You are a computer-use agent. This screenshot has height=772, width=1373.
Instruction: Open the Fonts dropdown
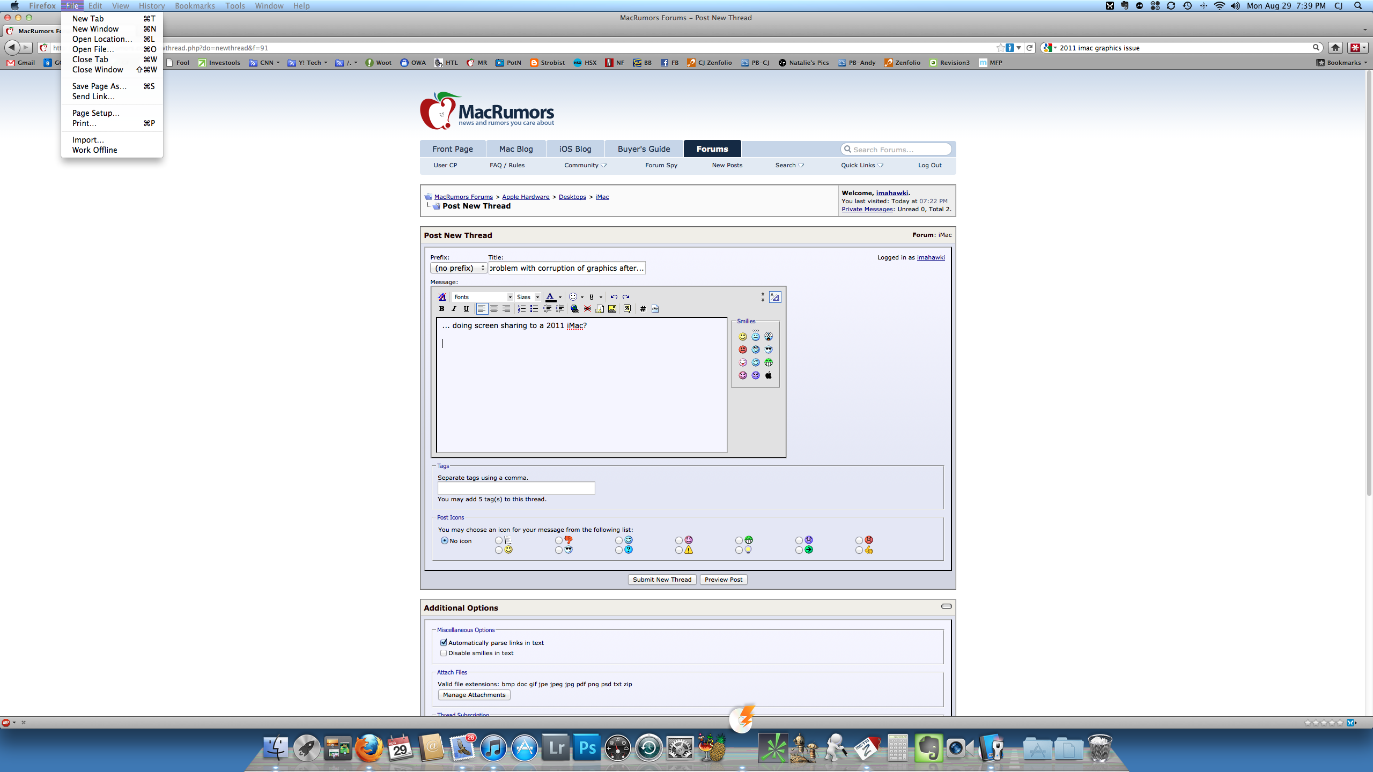coord(483,297)
